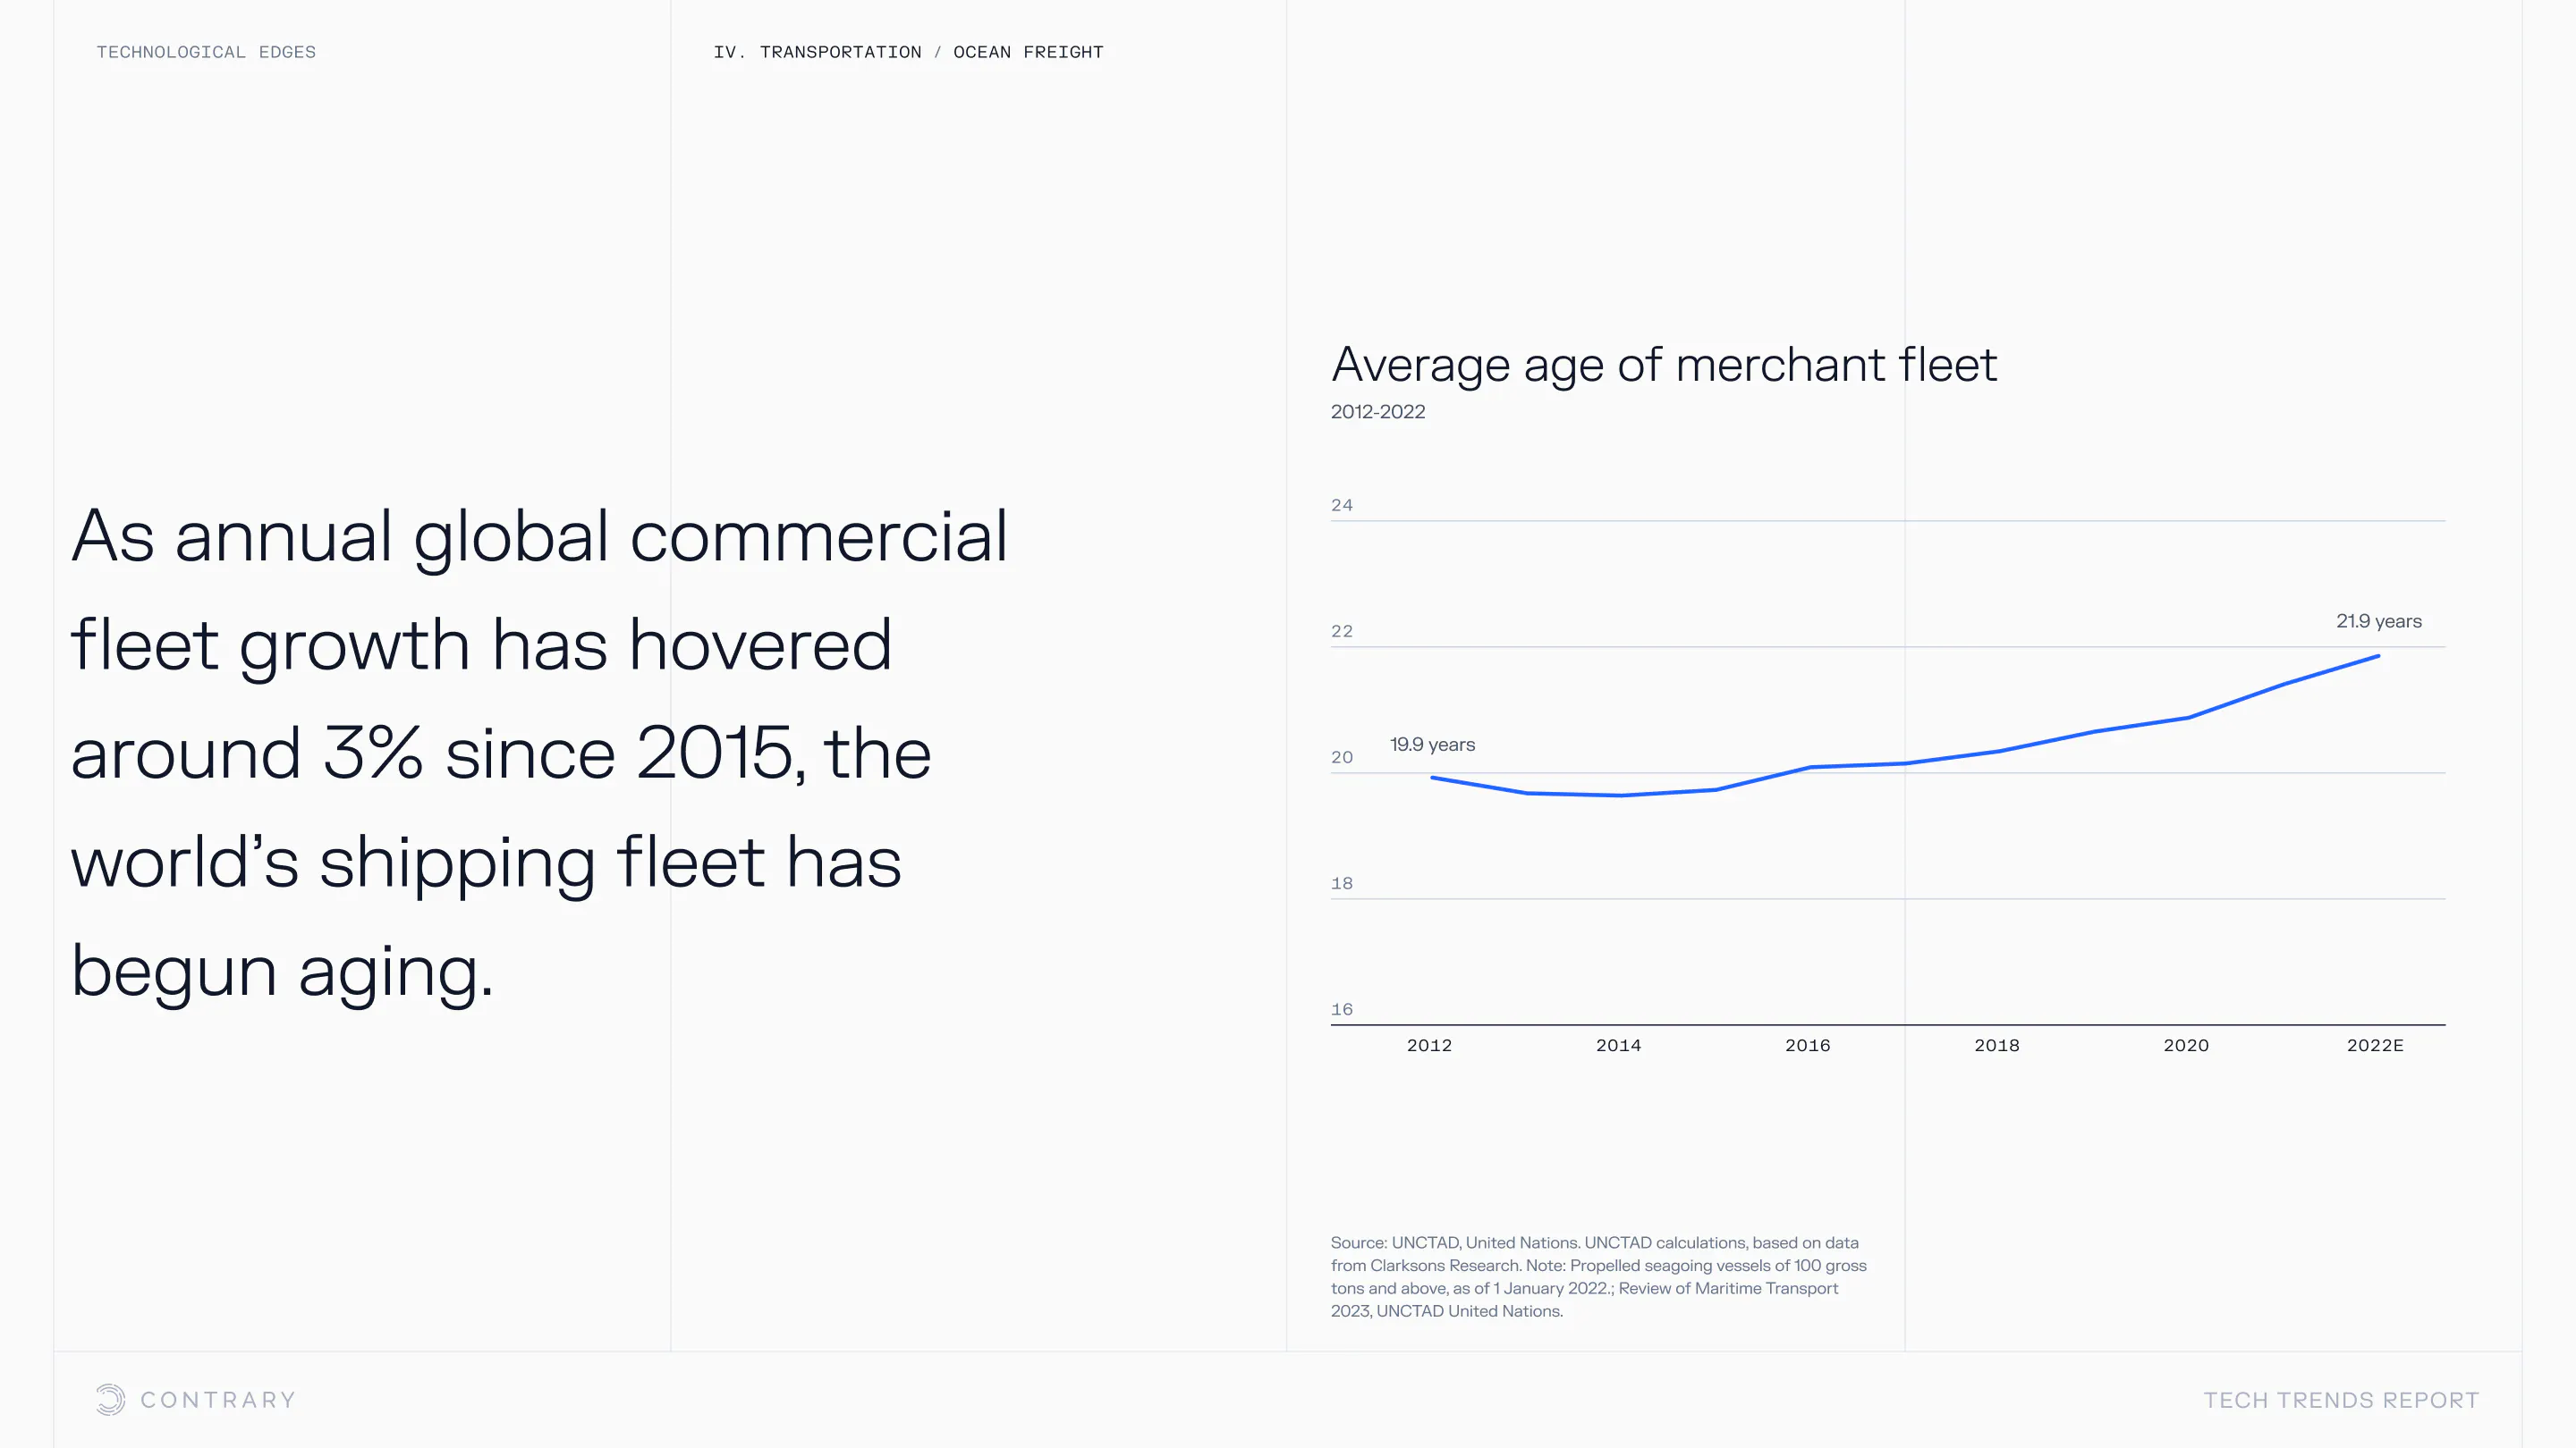This screenshot has width=2576, height=1448.
Task: Click the 2016 x-axis label
Action: 1807,1045
